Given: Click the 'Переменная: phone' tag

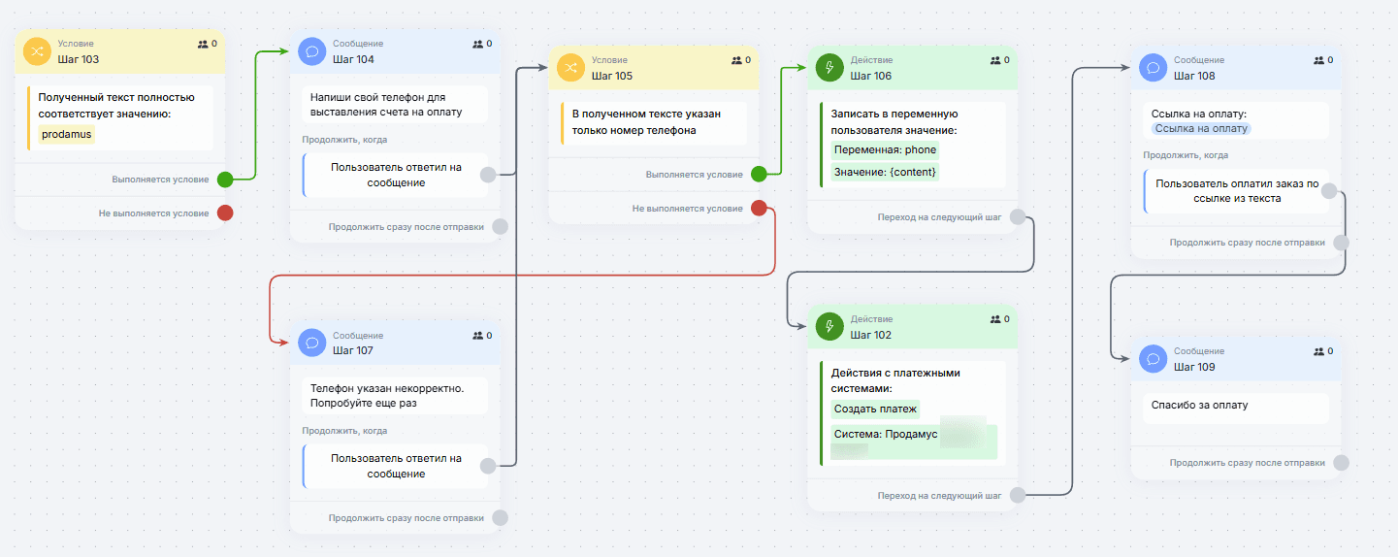Looking at the screenshot, I should 886,149.
